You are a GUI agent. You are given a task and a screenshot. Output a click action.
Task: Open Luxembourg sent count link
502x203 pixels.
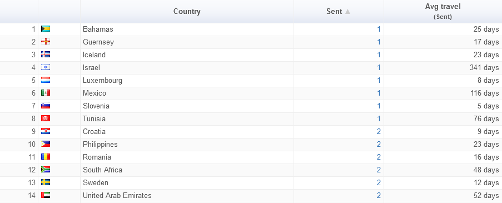tap(379, 81)
